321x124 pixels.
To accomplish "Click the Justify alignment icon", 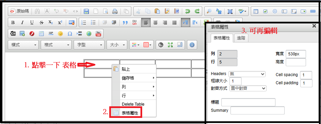I will [174, 22].
